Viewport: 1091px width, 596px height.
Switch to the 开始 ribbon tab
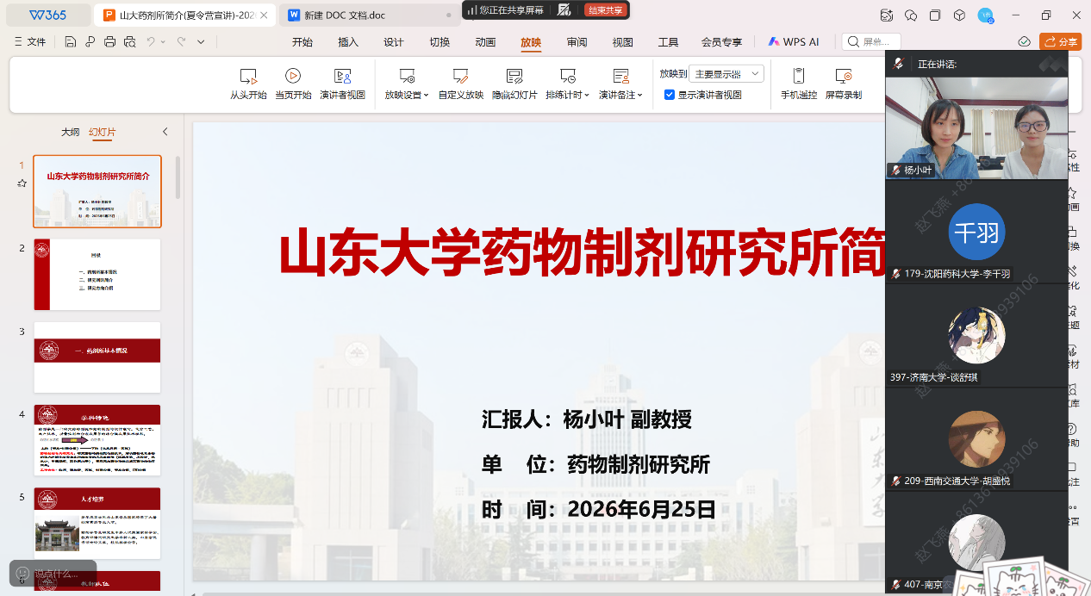click(x=302, y=42)
